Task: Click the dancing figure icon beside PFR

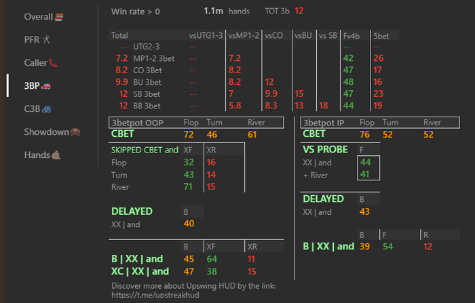Action: 46,39
